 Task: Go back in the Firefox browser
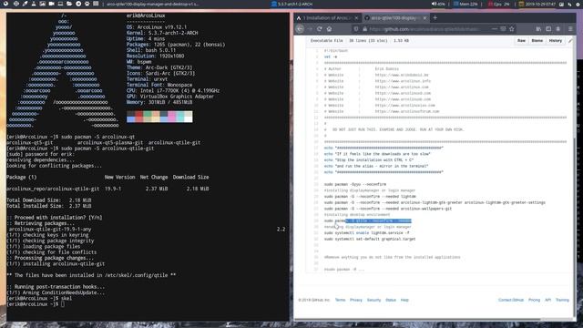click(300, 28)
